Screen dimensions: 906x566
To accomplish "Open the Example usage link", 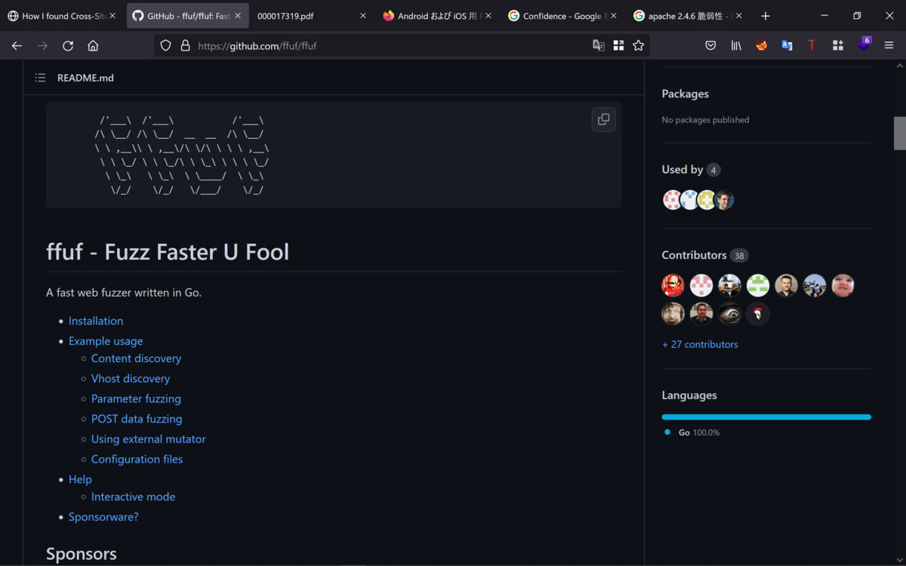I will pyautogui.click(x=106, y=341).
